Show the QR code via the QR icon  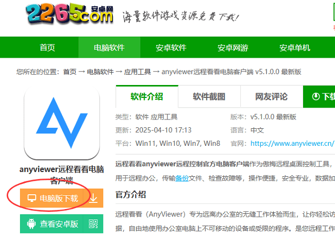tap(93, 224)
